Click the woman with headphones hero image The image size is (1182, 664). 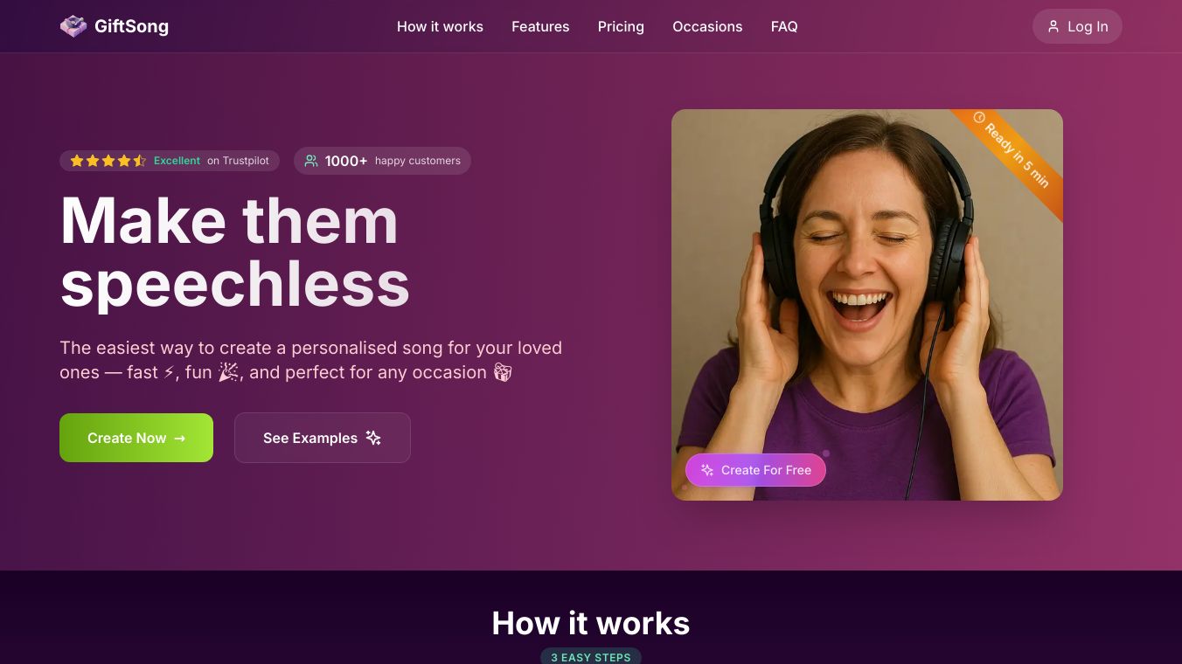[x=867, y=305]
